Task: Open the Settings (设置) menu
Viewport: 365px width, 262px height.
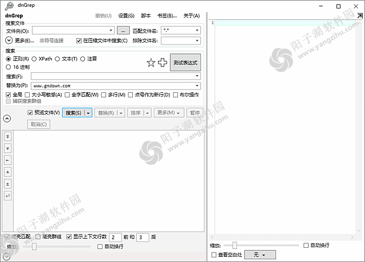Action: click(x=126, y=15)
